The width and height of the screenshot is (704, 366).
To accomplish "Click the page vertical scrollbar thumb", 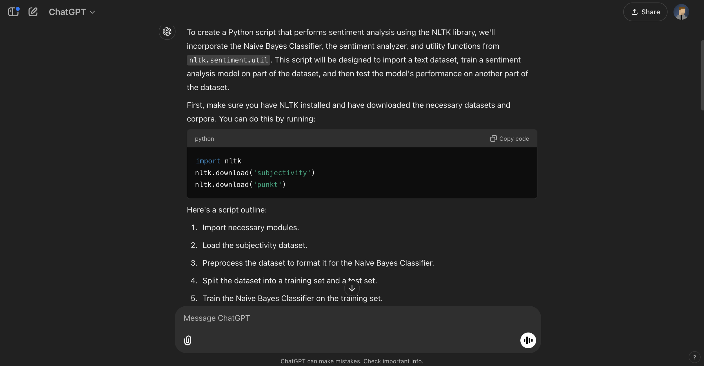I will click(x=702, y=75).
